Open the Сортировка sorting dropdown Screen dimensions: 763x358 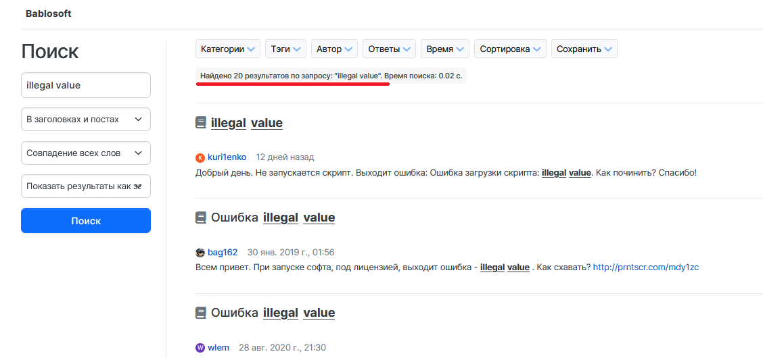coord(510,49)
